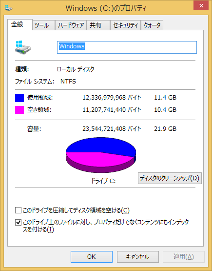The height and width of the screenshot is (271, 212).
Task: Click the magenta free space color box
Action: tap(19, 110)
